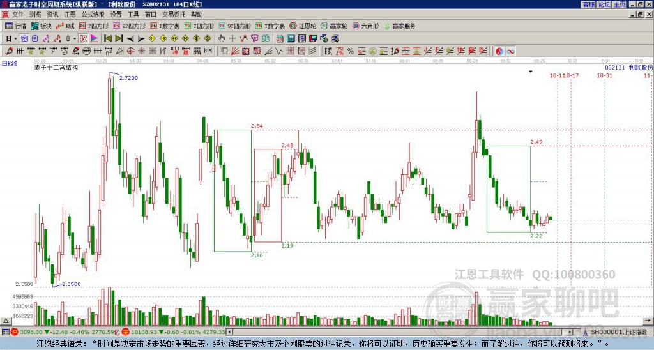654x350 pixels.
Task: Select the red fan lines tool
Action: pos(235,51)
